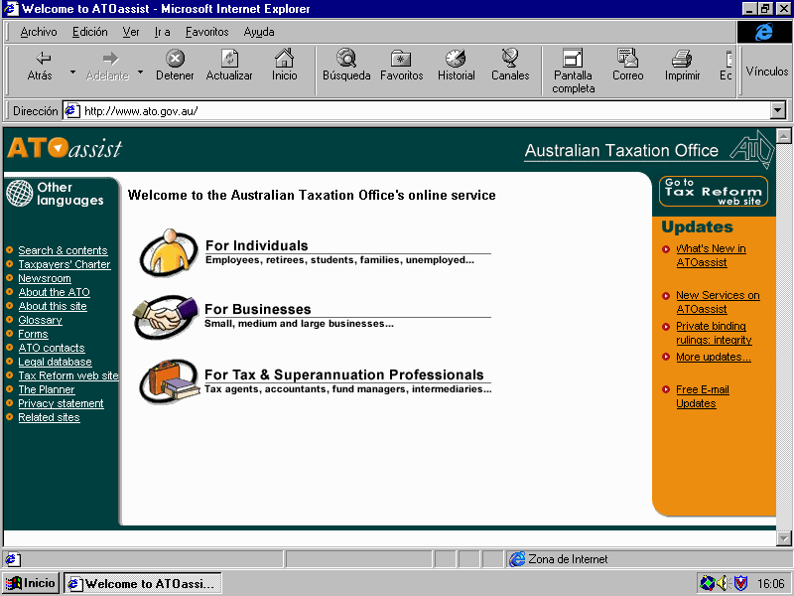Open the Search & contents link
794x596 pixels.
point(63,250)
